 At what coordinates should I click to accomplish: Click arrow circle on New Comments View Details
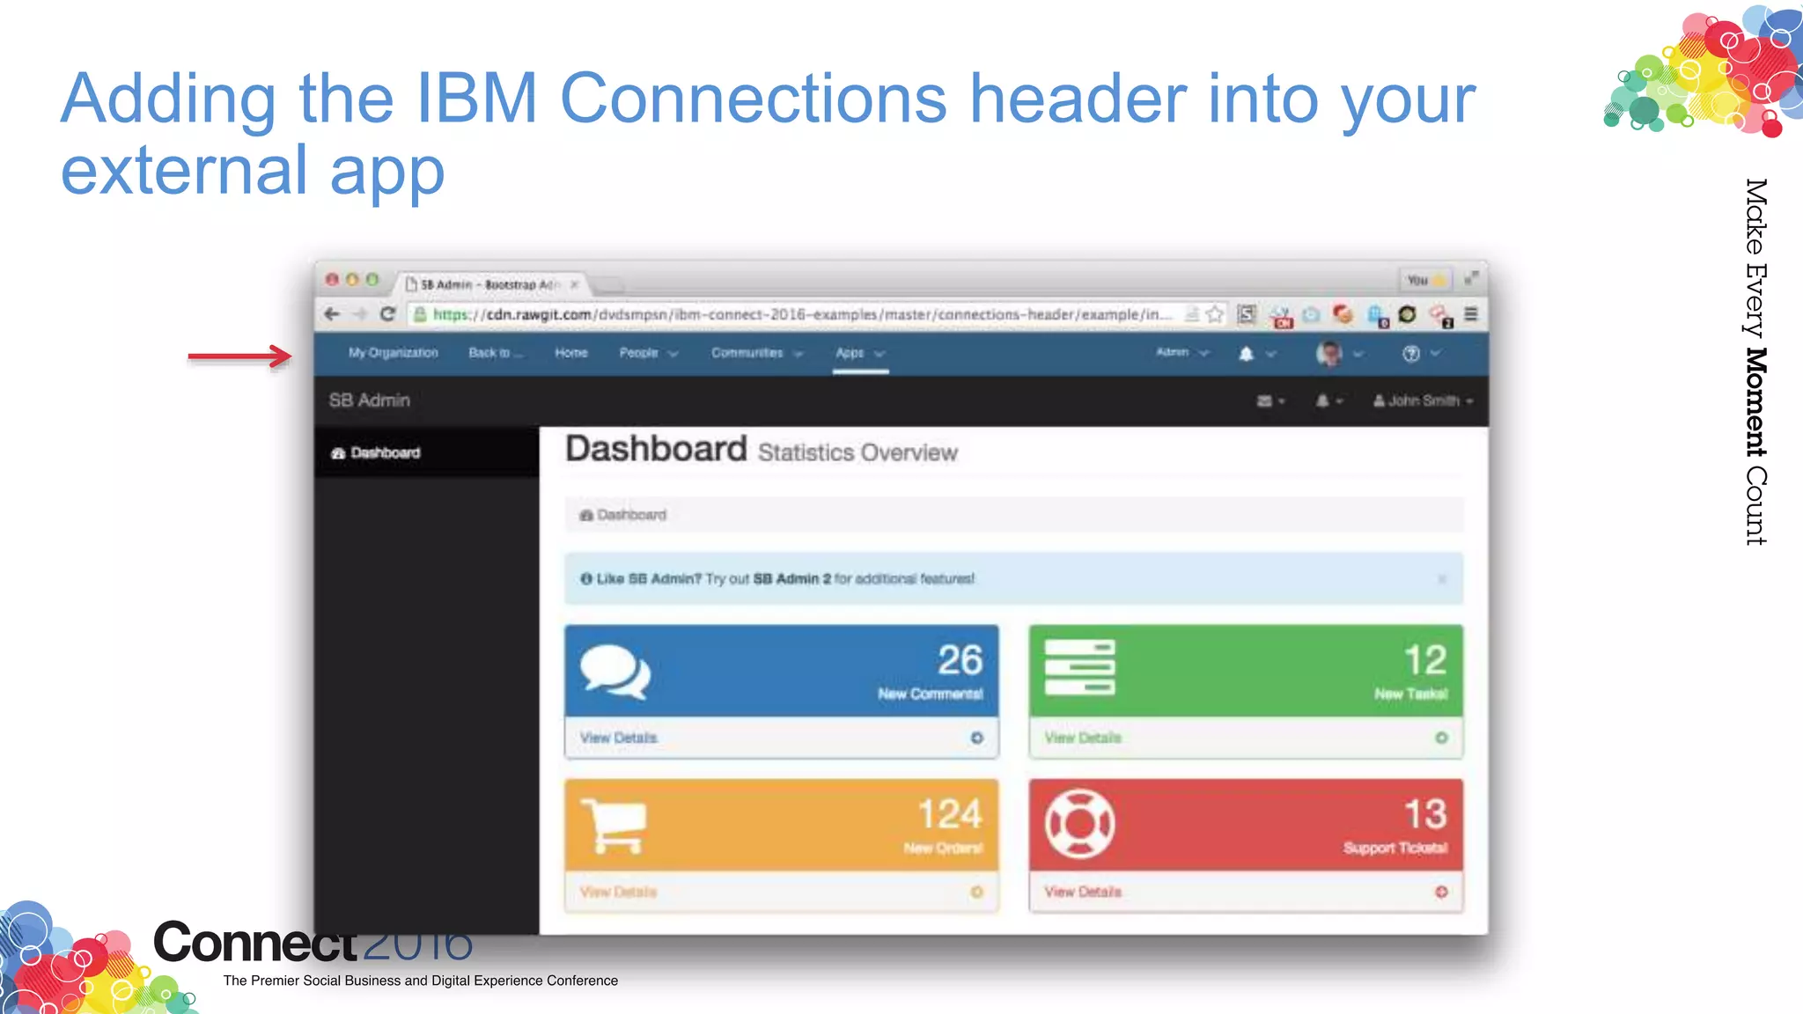[x=976, y=738]
